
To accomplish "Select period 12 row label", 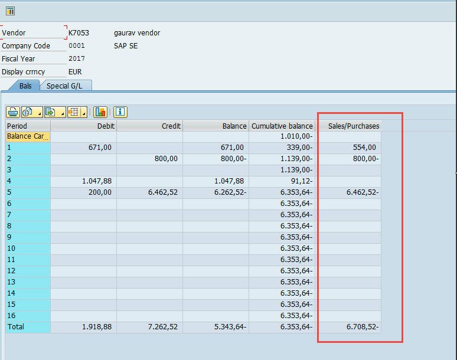I will [x=28, y=271].
